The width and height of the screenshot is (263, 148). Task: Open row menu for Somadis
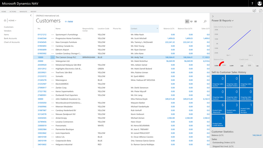click(x=53, y=76)
